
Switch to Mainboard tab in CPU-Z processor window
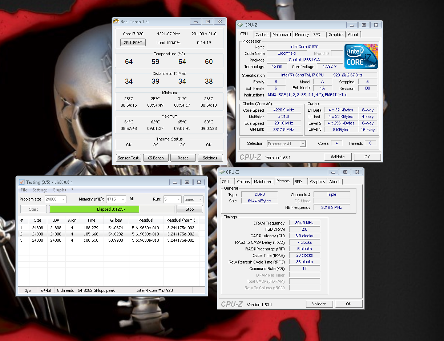click(x=282, y=35)
